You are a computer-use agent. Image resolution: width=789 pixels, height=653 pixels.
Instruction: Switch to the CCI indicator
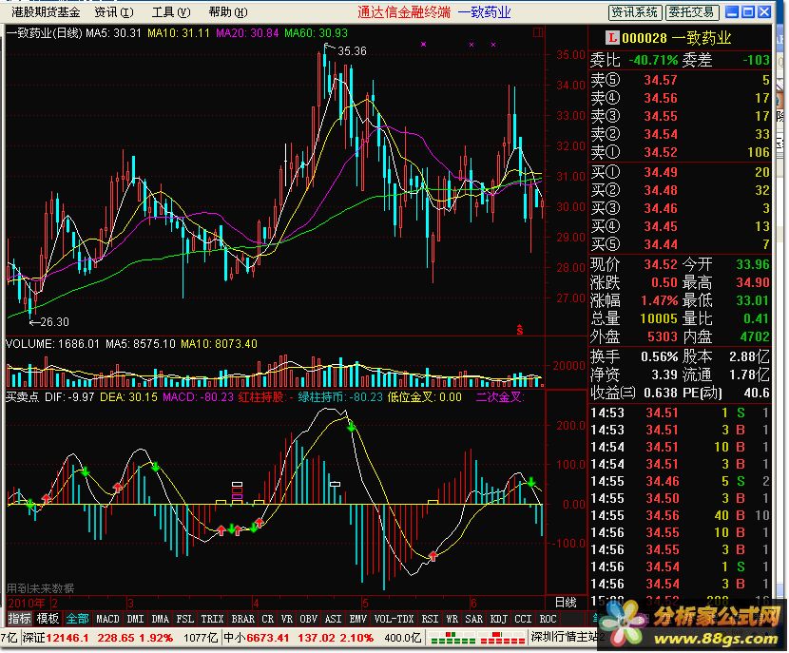pos(524,619)
